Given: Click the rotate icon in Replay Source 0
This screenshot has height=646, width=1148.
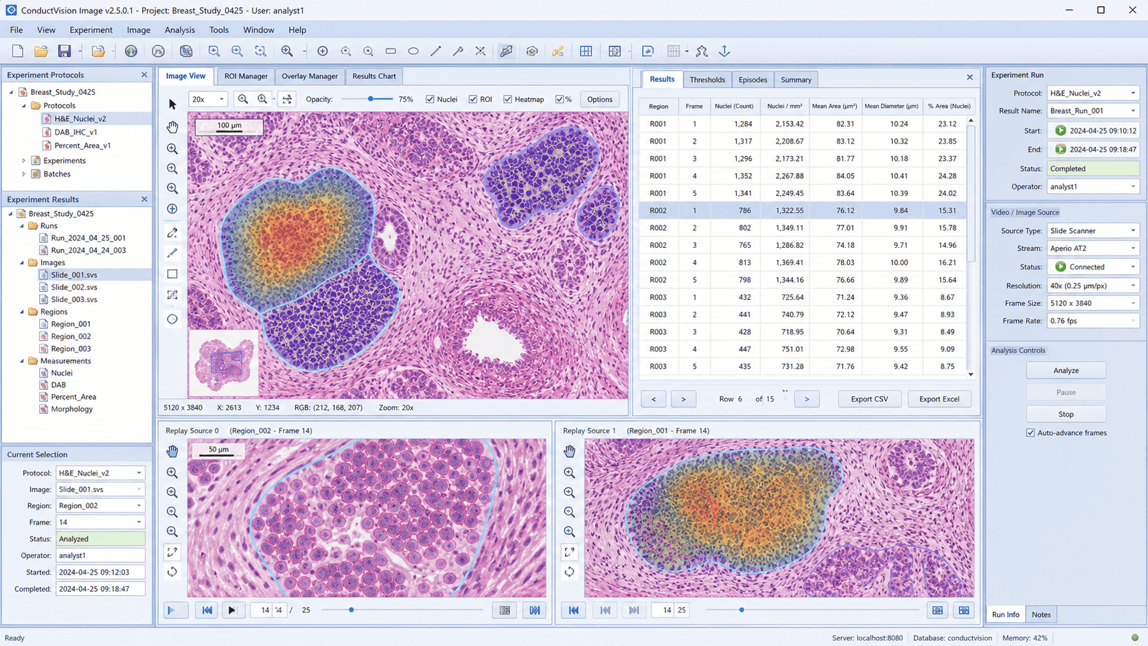Looking at the screenshot, I should click(172, 572).
